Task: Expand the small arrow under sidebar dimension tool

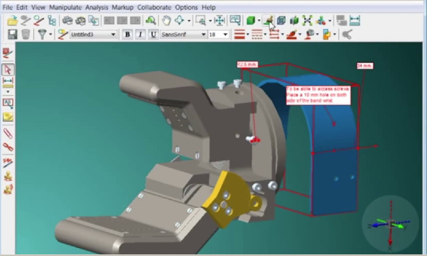Action: (x=8, y=92)
